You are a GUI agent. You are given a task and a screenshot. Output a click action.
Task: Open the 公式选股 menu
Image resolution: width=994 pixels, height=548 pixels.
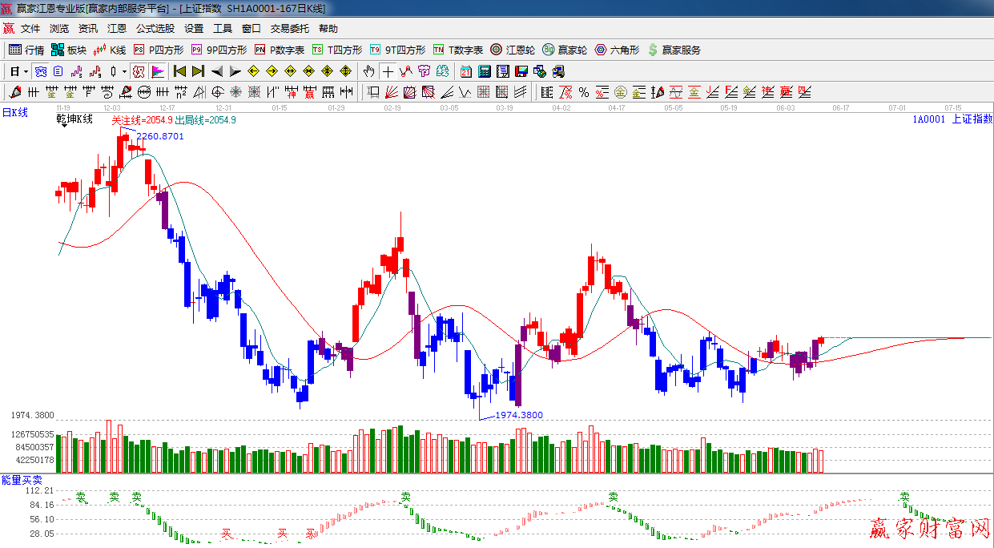tap(155, 28)
